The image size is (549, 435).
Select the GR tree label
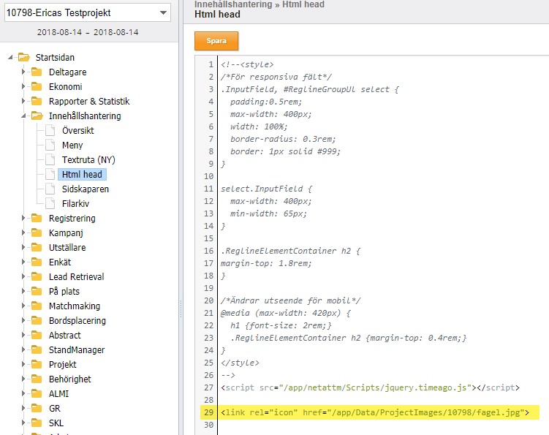tap(55, 409)
